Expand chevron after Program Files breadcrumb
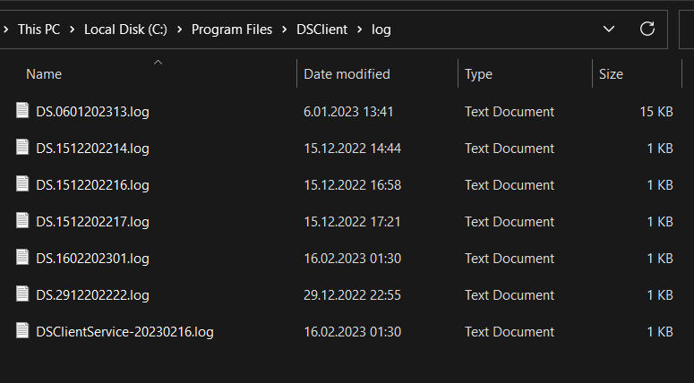The height and width of the screenshot is (383, 694). (x=286, y=30)
